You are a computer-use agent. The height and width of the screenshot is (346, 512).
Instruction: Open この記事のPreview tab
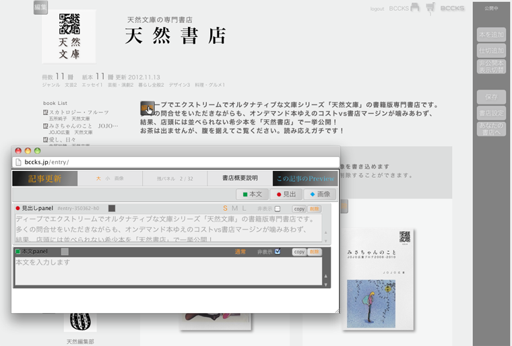pyautogui.click(x=305, y=178)
